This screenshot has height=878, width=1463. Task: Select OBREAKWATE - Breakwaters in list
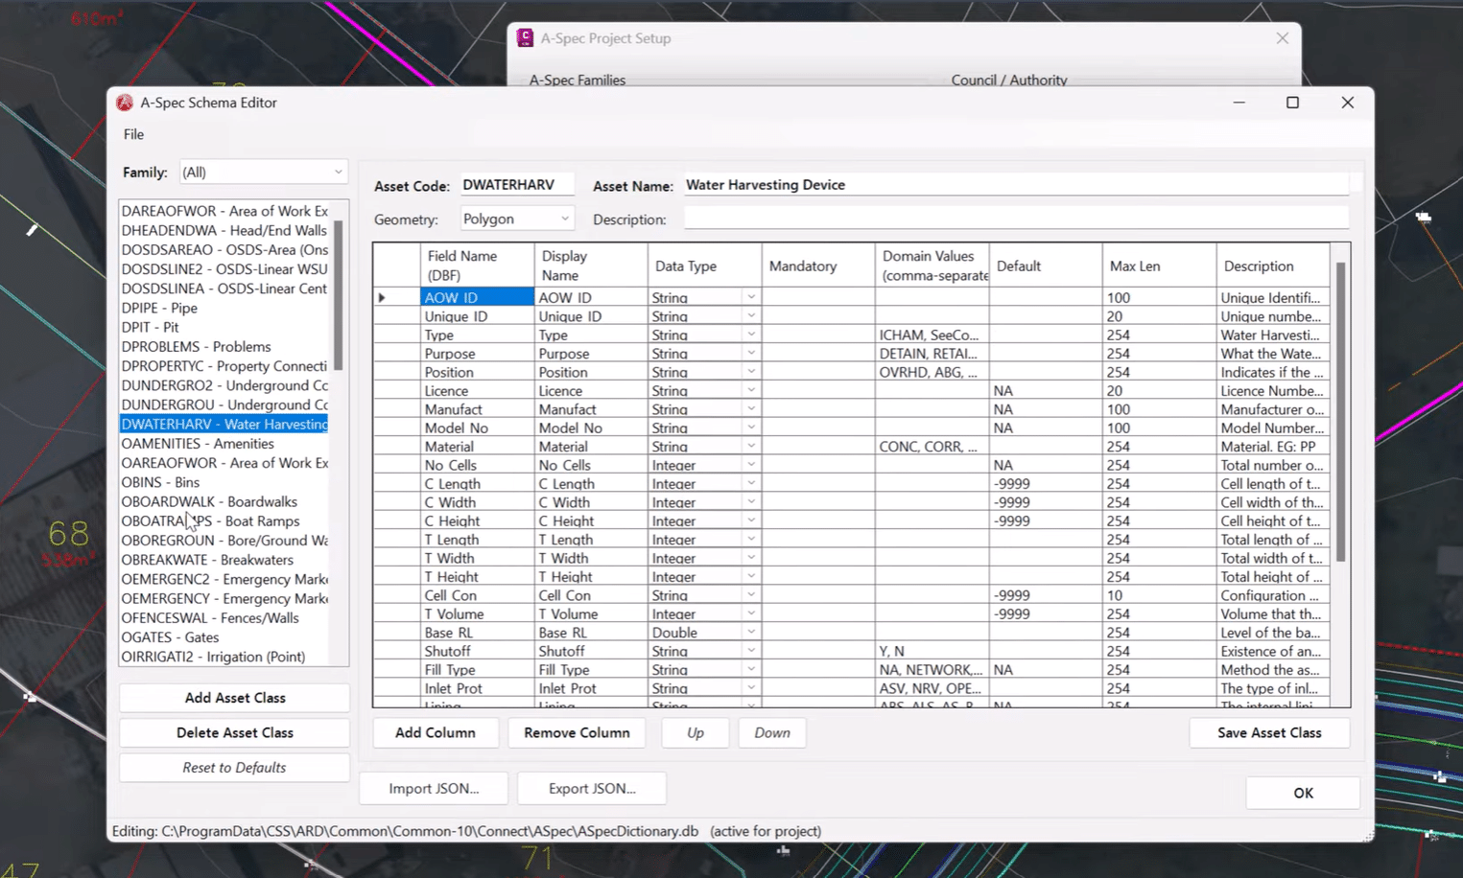(x=224, y=560)
